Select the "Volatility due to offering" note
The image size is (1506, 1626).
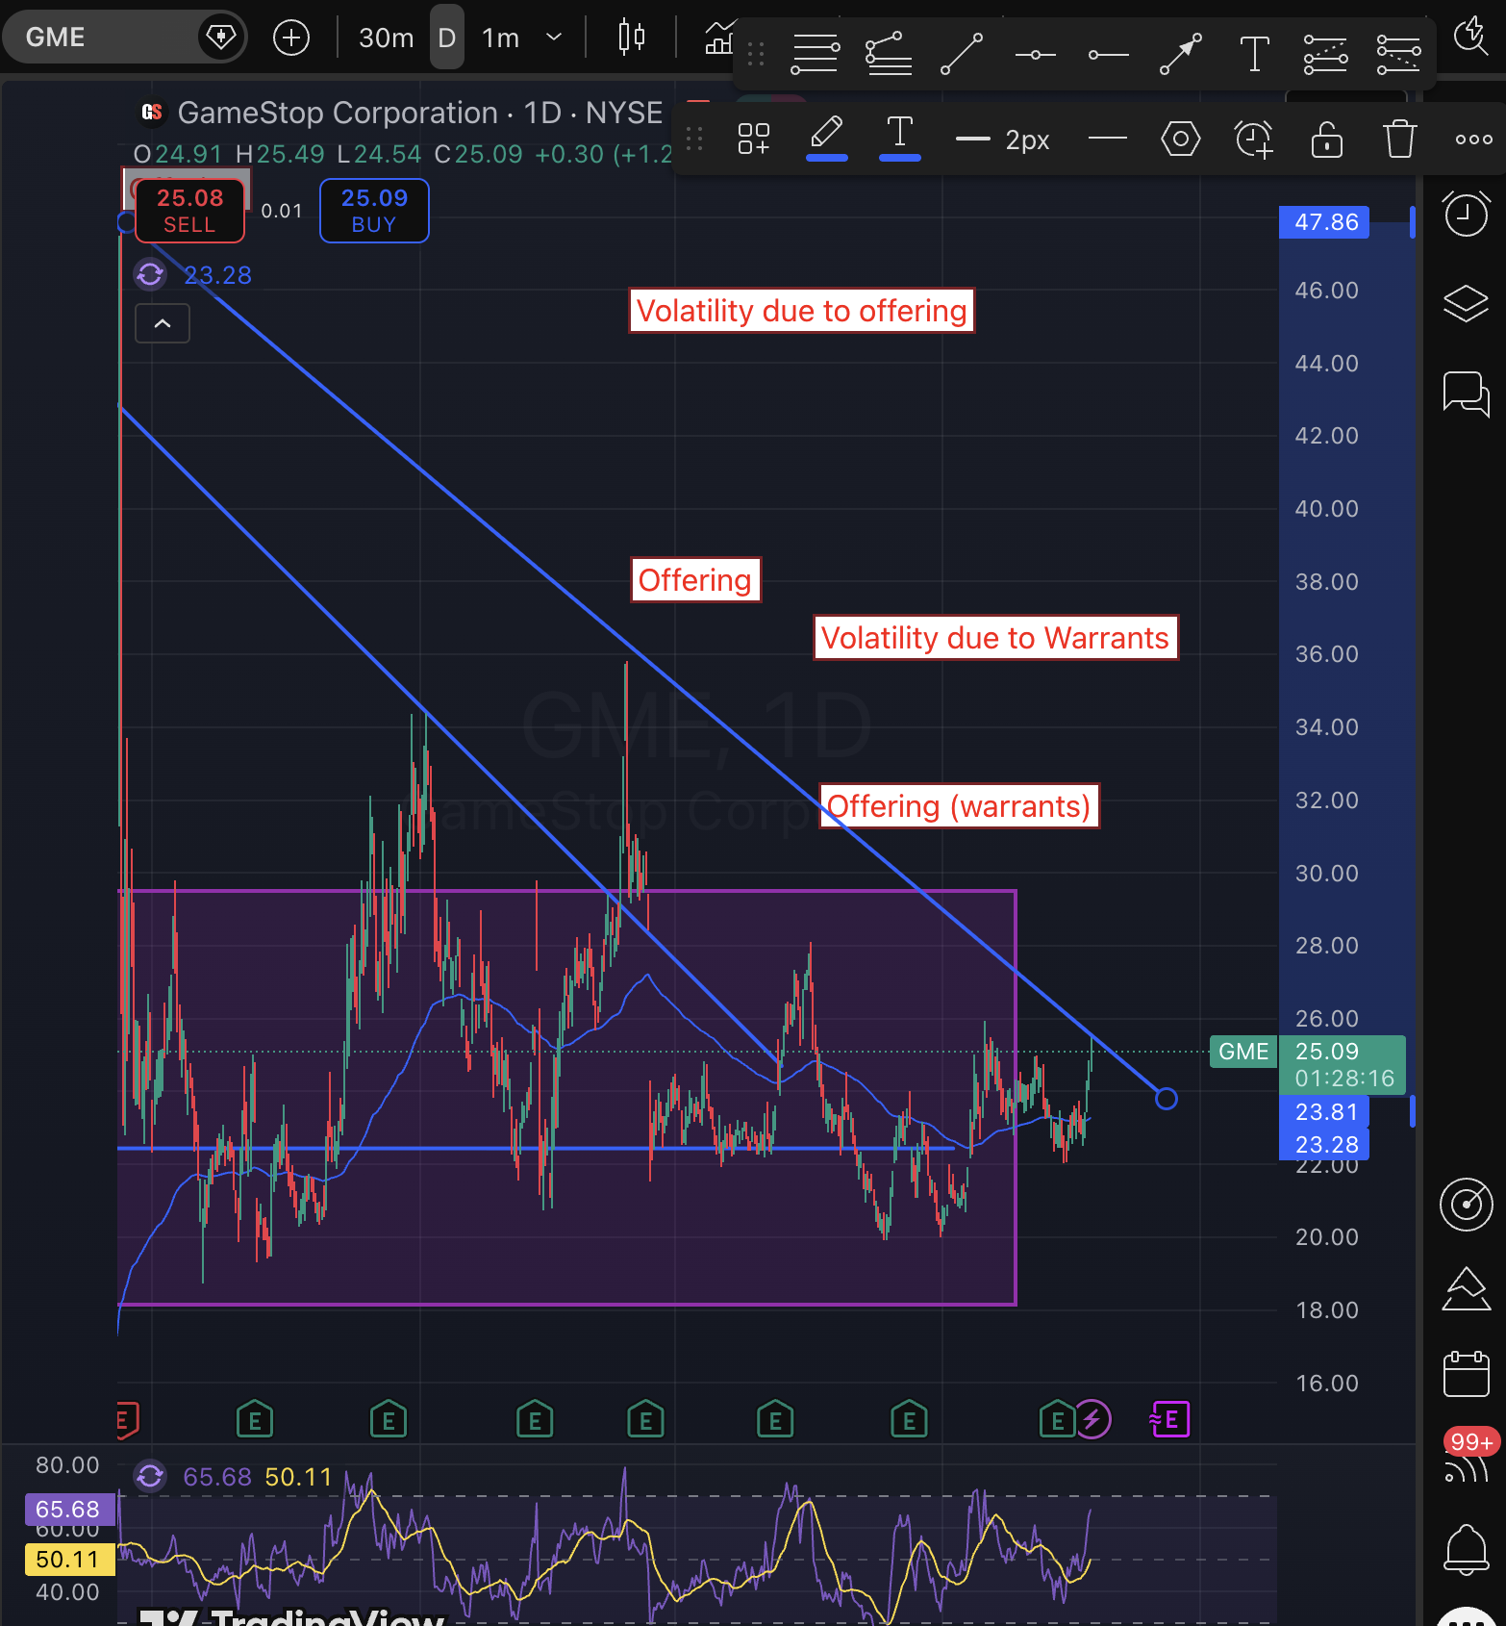pos(802,311)
